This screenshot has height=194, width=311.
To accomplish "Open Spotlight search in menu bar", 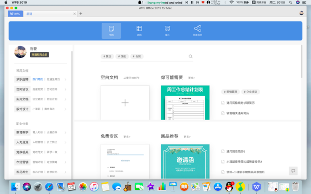I will click(291, 3).
